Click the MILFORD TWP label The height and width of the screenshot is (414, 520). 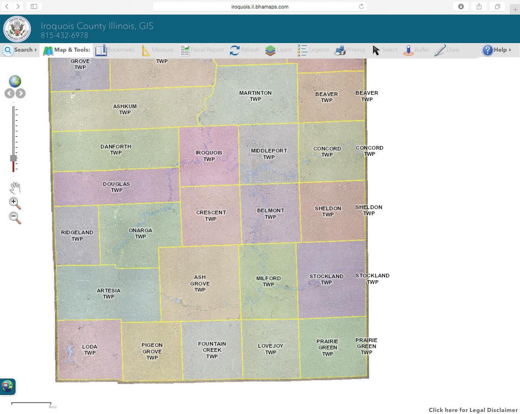click(x=268, y=281)
